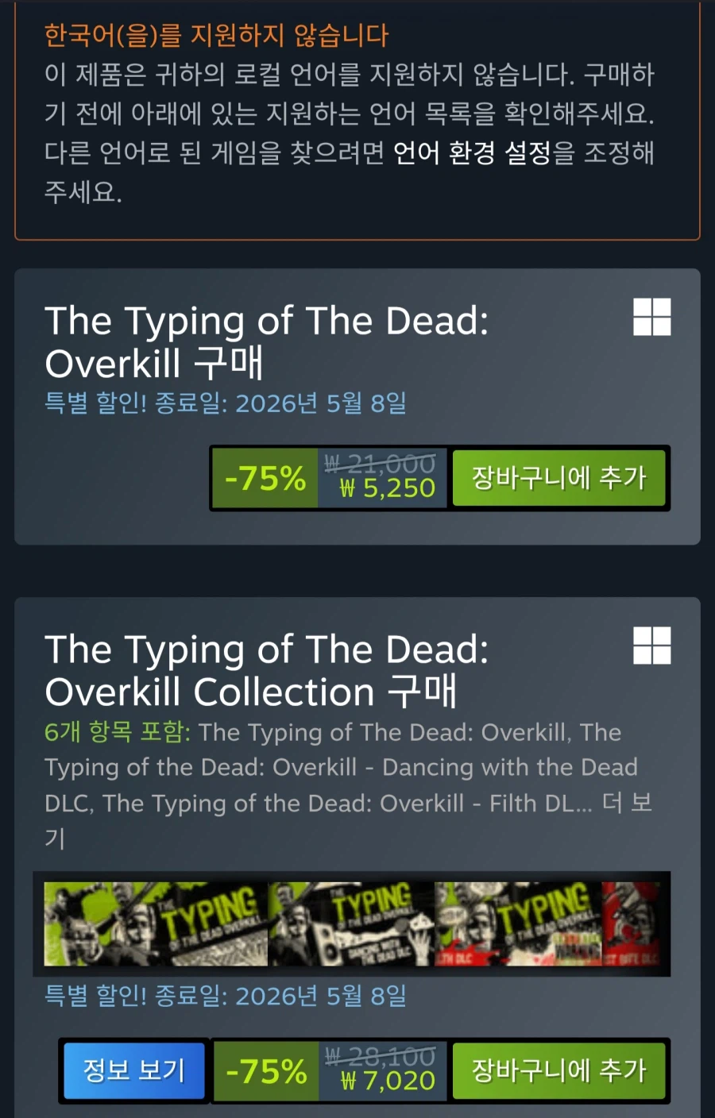Click the ₩ 5,250 discounted price
This screenshot has width=715, height=1118.
click(x=388, y=488)
